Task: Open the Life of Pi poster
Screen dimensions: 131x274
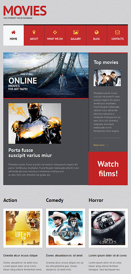Action: coord(23,228)
